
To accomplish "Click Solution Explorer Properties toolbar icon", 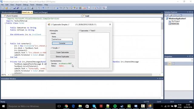I will [166, 15].
